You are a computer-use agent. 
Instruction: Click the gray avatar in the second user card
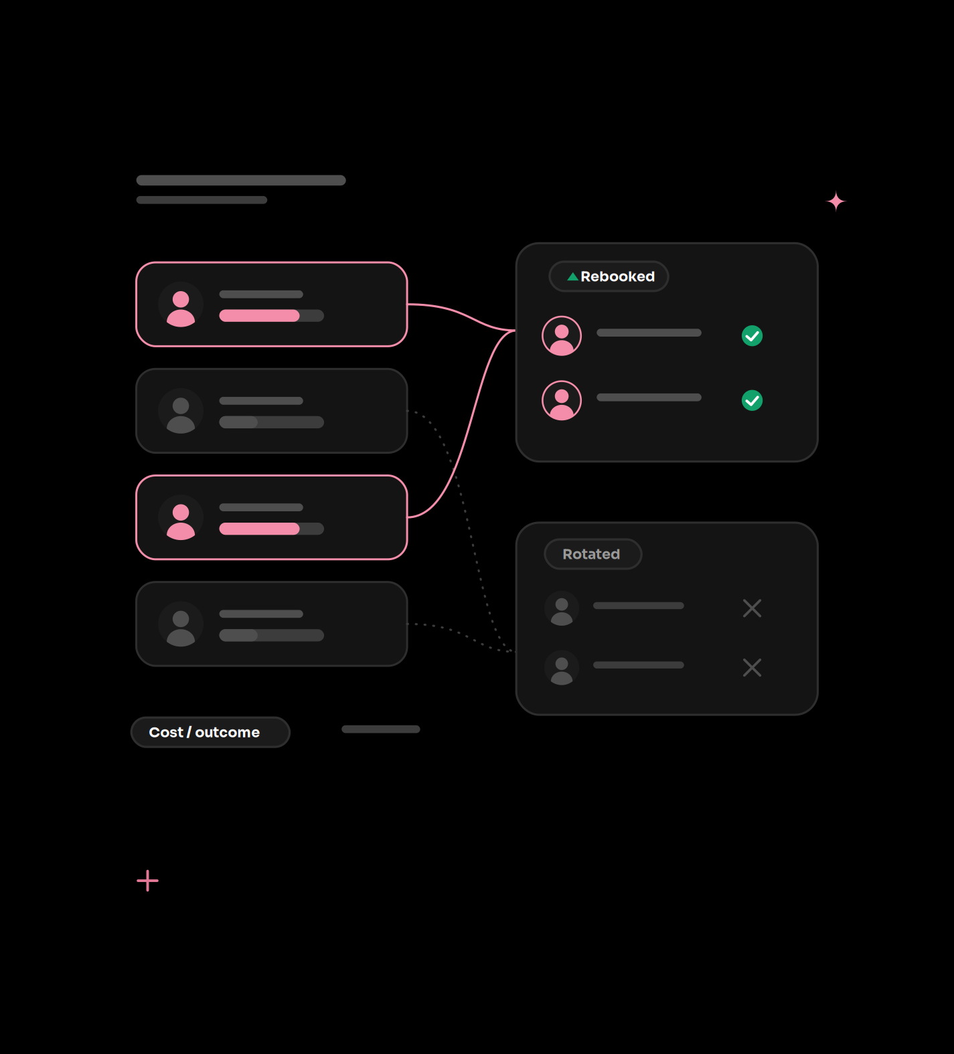pos(181,411)
